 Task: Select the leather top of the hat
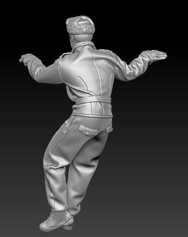[x=84, y=23]
